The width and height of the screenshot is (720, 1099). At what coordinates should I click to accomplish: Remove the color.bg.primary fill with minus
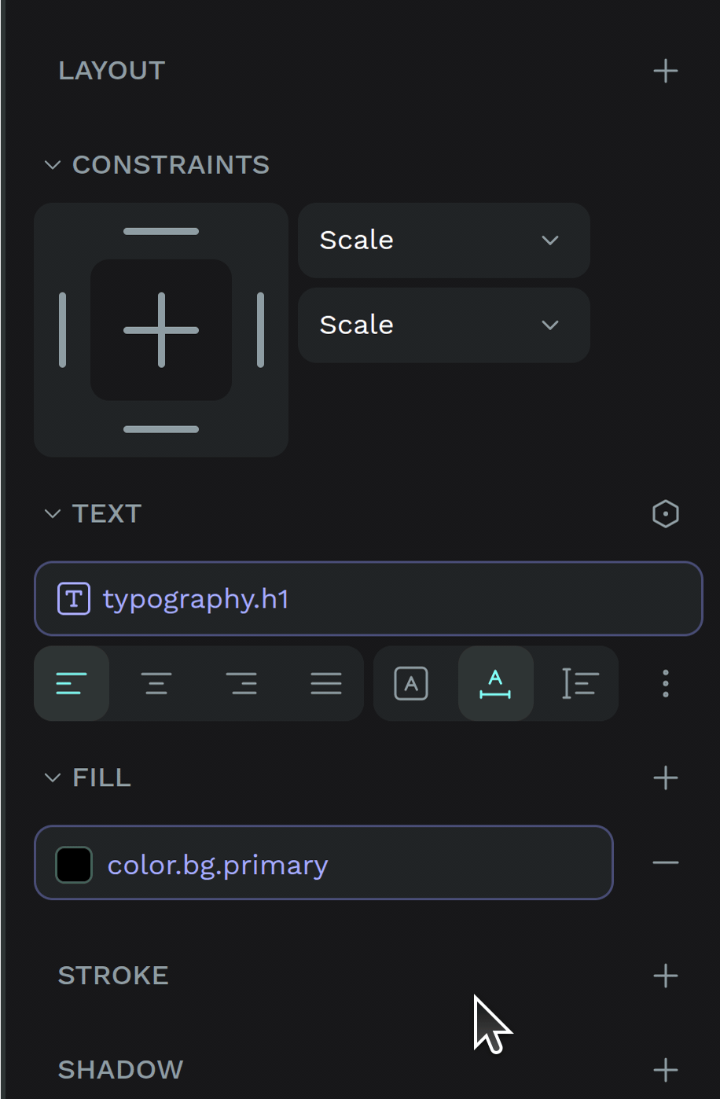[x=665, y=863]
